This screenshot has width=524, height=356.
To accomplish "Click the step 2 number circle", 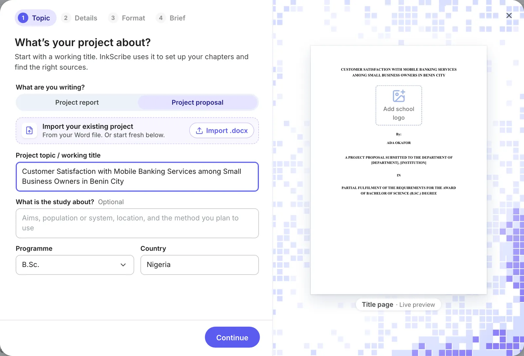I will (66, 18).
